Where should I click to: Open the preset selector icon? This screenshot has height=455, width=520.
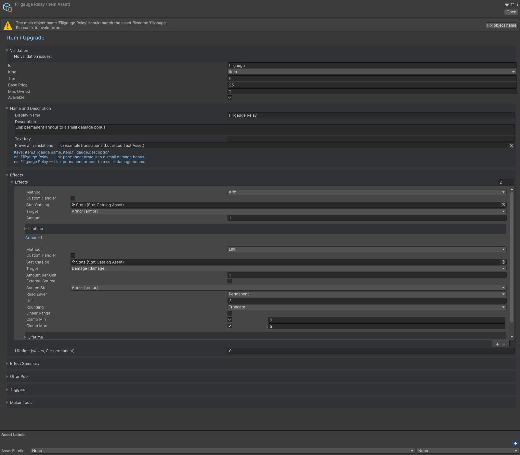click(512, 4)
